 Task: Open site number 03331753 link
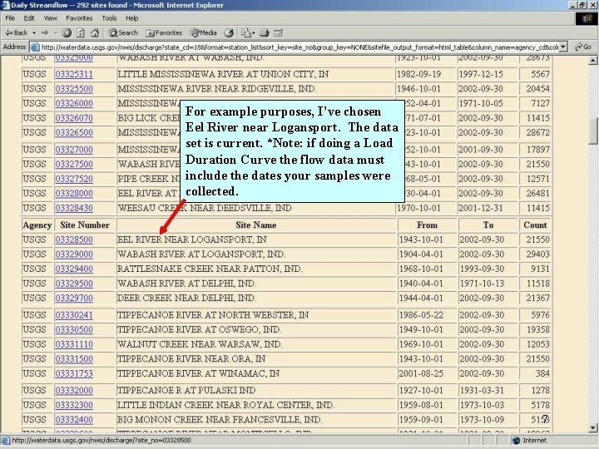tap(74, 373)
